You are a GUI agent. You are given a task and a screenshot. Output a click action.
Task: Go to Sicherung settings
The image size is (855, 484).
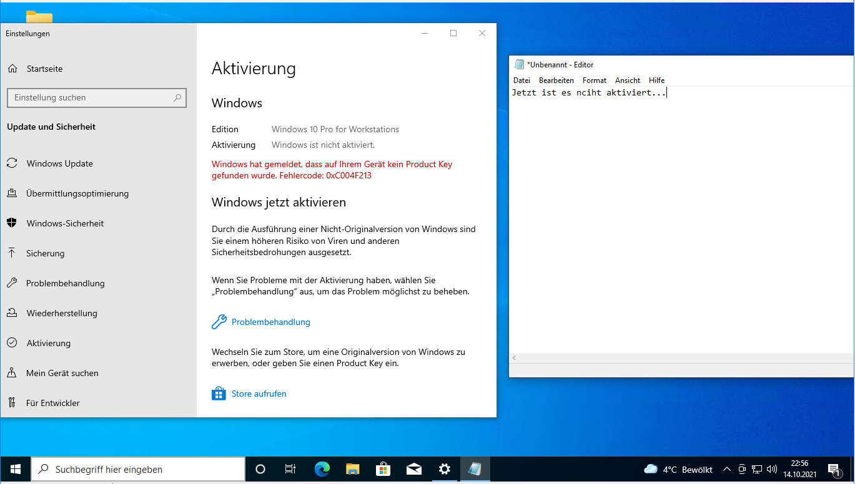point(45,253)
